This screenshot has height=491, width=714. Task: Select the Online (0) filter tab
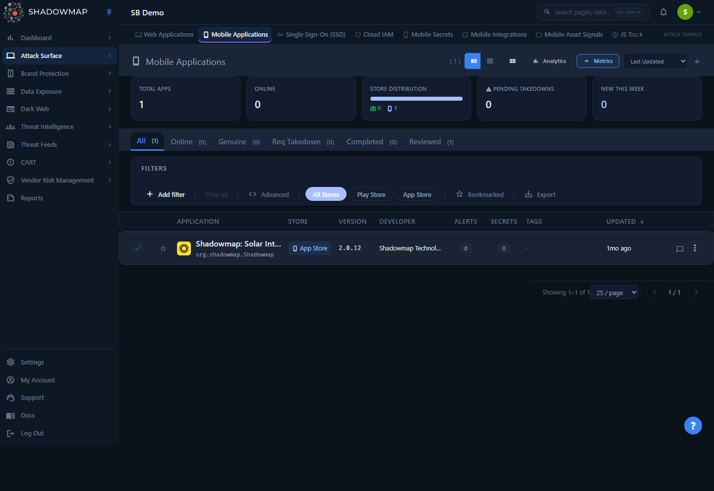pyautogui.click(x=188, y=142)
